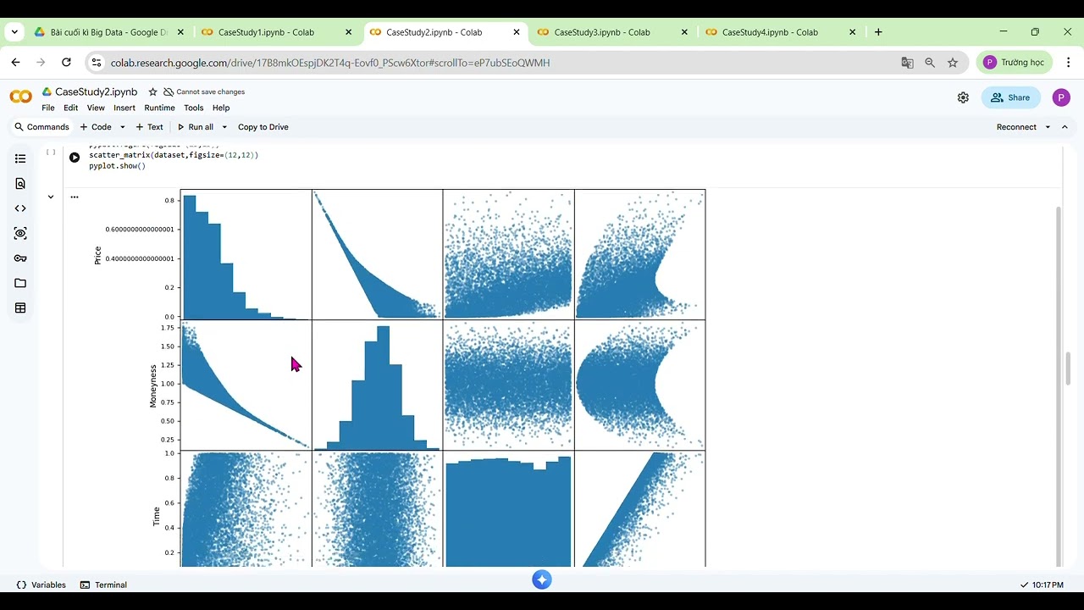
Task: Collapse the header with the chevron up
Action: point(1065,127)
